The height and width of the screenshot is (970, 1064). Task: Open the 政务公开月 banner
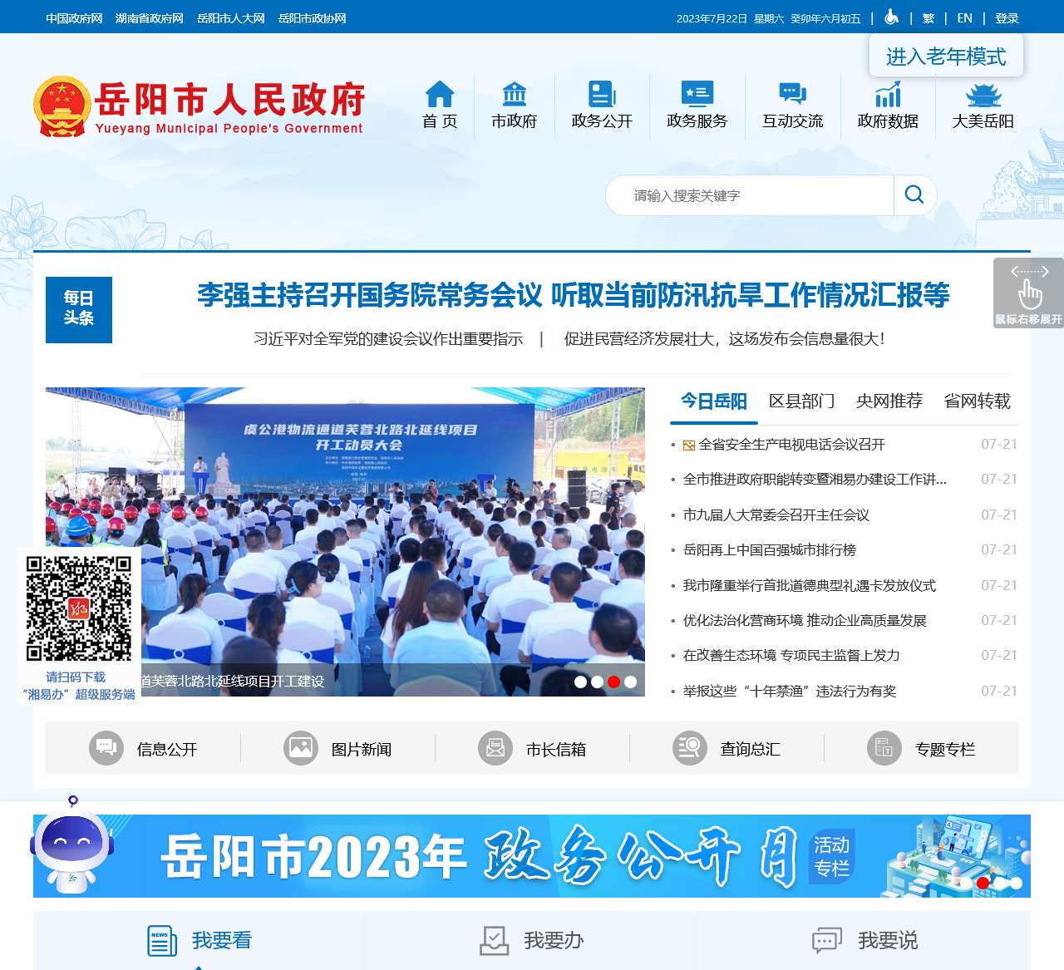pos(532,856)
